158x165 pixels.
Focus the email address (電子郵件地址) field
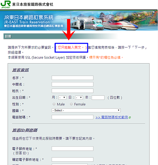pos(72,148)
